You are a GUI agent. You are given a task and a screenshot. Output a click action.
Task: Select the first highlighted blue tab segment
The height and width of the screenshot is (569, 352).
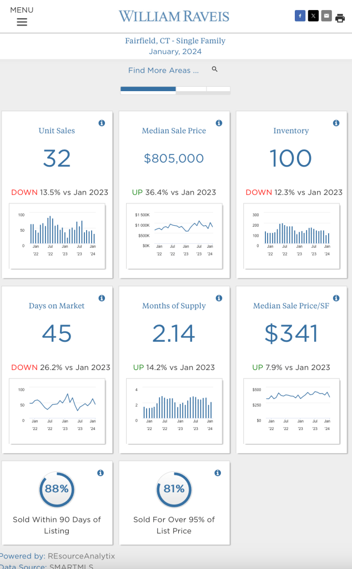point(148,89)
